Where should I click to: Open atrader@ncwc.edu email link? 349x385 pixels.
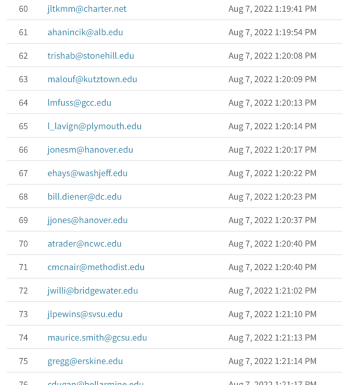coord(84,244)
